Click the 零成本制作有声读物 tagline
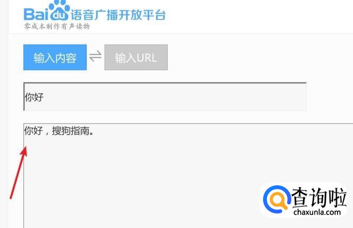 click(57, 26)
